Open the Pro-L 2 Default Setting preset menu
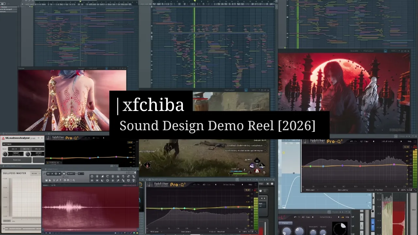The width and height of the screenshot is (418, 235). tap(326, 217)
